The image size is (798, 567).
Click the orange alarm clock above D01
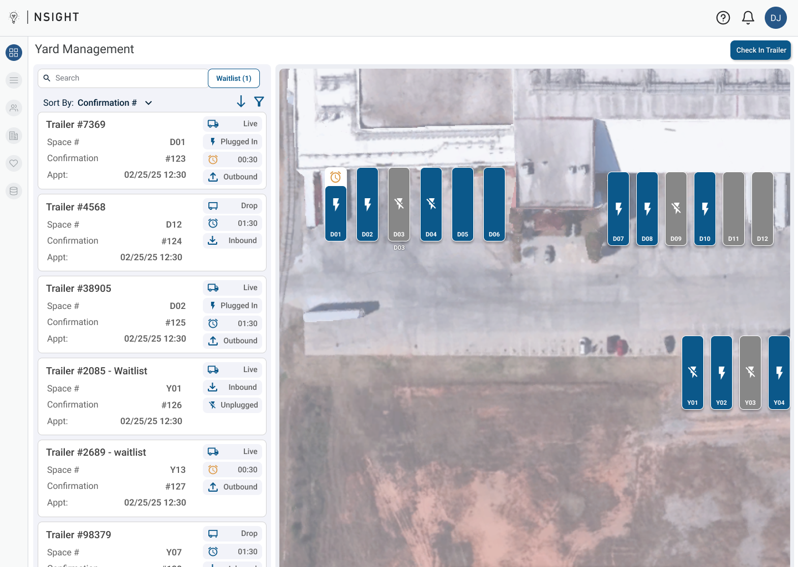336,177
